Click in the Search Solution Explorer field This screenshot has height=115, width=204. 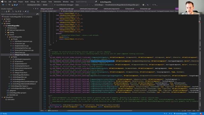click(18, 14)
